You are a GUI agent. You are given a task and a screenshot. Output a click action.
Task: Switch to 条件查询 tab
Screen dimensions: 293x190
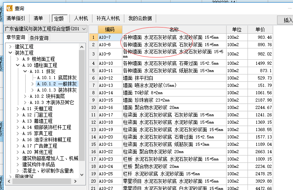39,38
